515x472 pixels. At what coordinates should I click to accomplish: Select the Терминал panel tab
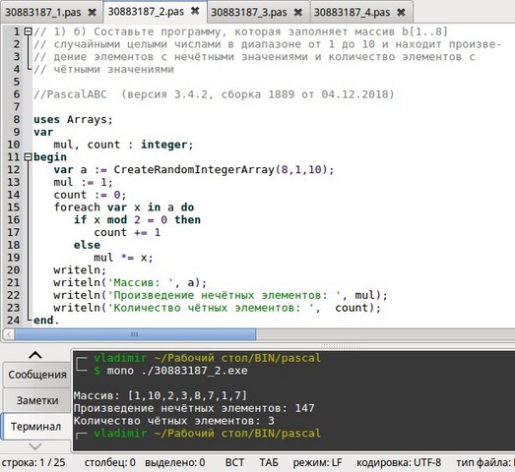(x=35, y=427)
